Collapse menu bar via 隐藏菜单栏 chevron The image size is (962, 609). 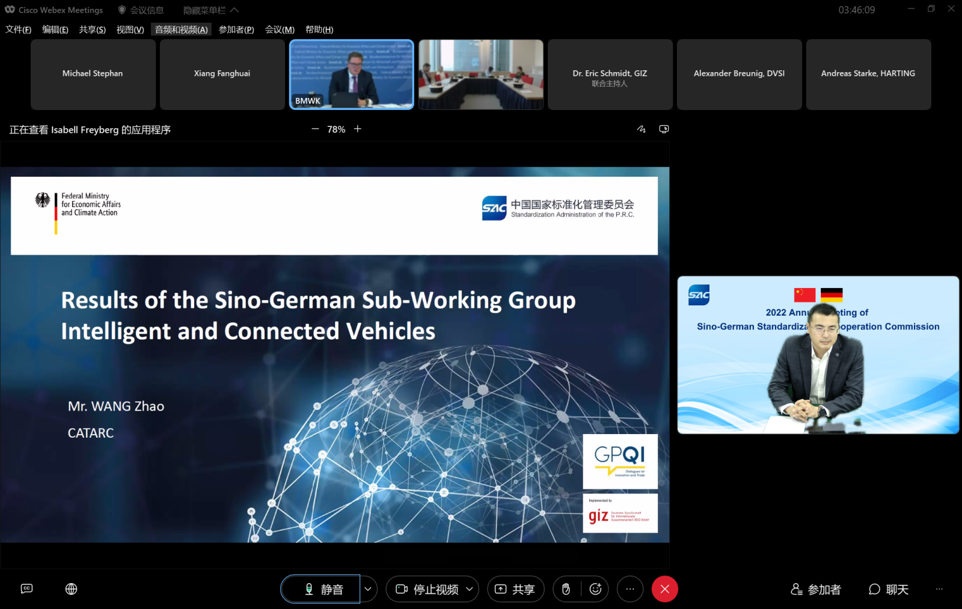pos(234,10)
